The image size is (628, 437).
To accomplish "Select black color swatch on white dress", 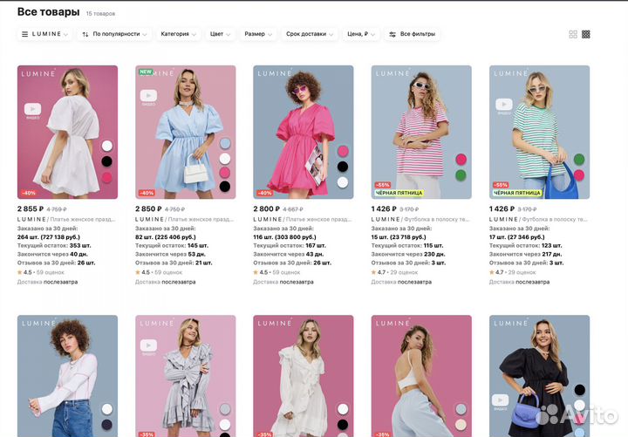I will 107,161.
